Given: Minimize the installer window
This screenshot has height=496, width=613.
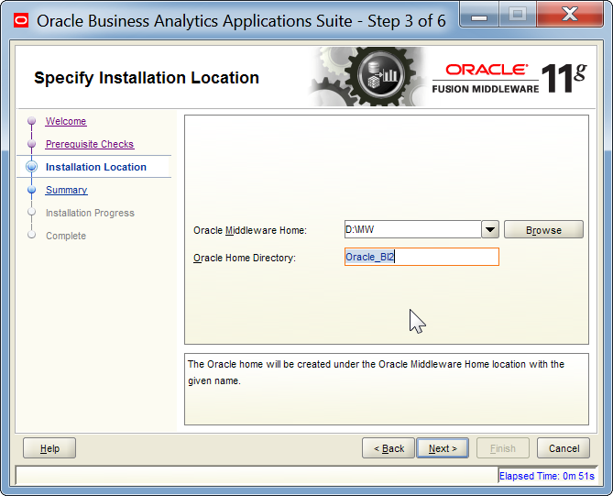Looking at the screenshot, I should (x=479, y=16).
